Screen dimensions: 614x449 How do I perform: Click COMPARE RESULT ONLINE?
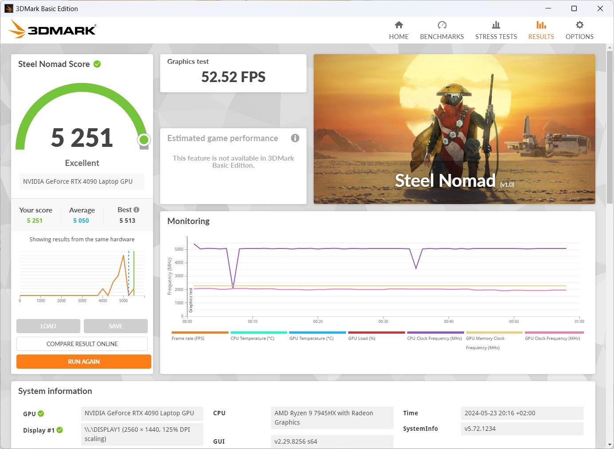[82, 343]
